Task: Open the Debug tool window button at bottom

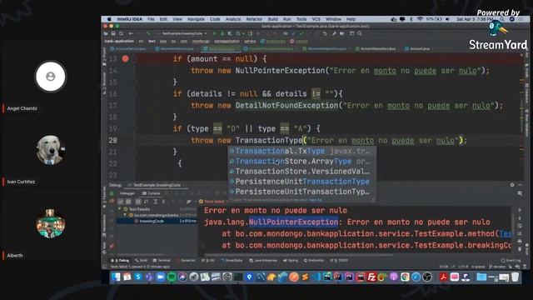Action: tap(120, 261)
